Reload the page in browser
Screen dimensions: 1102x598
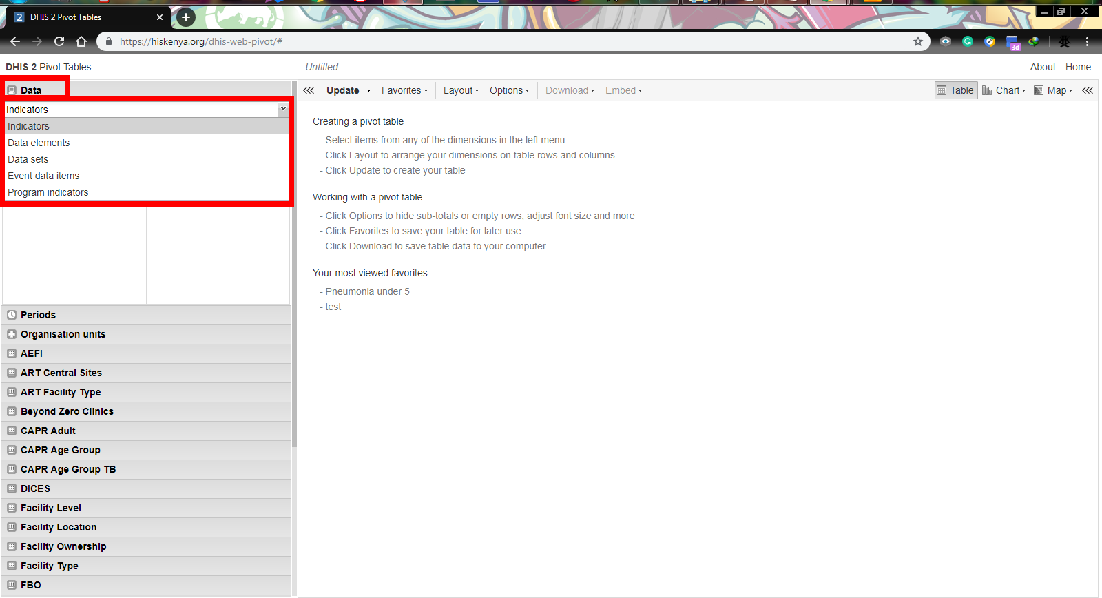pyautogui.click(x=59, y=41)
